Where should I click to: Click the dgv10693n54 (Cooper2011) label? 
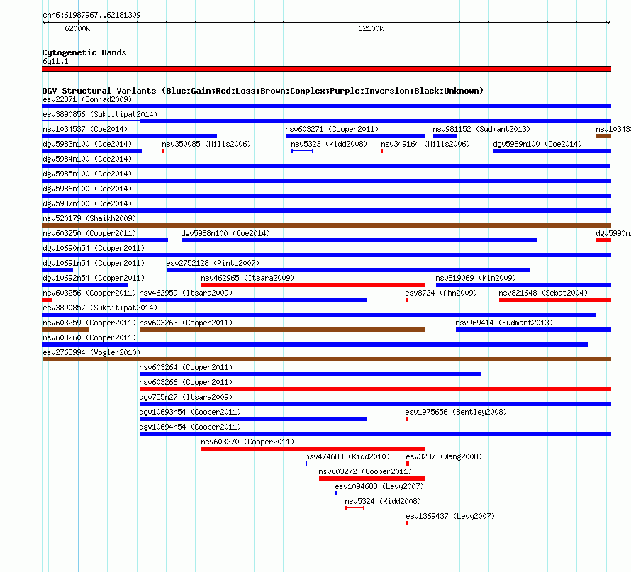(x=190, y=412)
